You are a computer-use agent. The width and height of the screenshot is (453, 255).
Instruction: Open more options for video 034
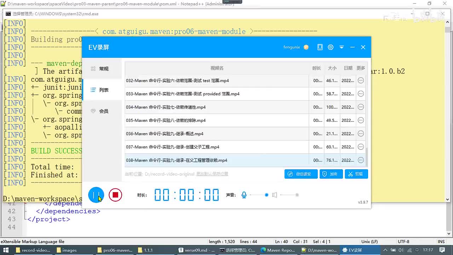pyautogui.click(x=361, y=107)
